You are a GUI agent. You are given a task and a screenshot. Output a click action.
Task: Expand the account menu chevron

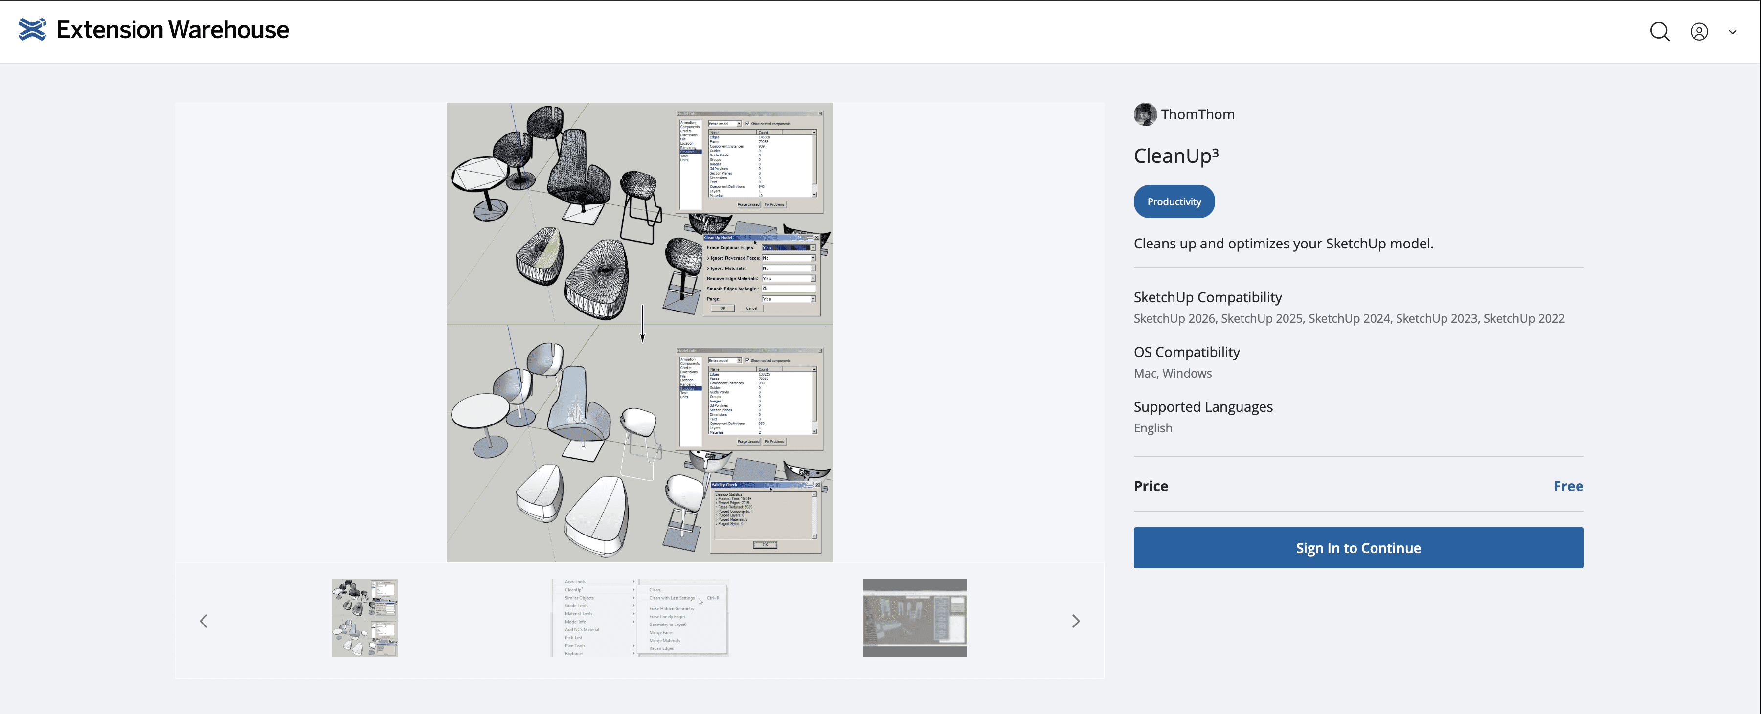tap(1732, 31)
